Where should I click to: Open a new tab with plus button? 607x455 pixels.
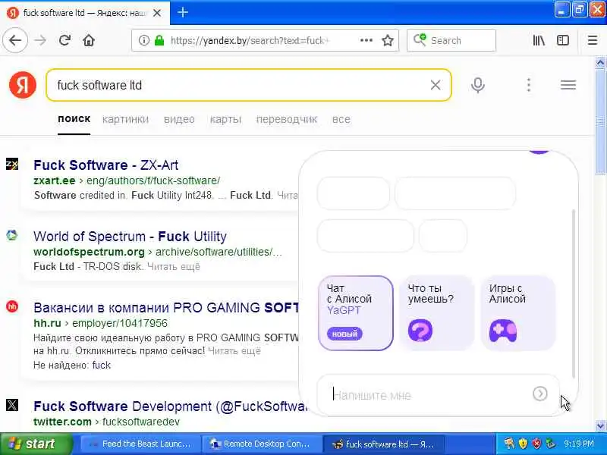tap(183, 12)
